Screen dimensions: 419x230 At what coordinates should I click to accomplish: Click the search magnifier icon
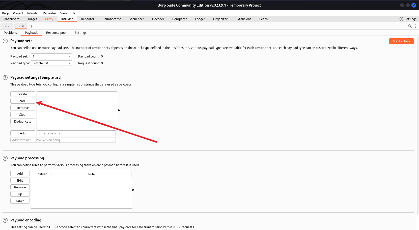coord(410,26)
